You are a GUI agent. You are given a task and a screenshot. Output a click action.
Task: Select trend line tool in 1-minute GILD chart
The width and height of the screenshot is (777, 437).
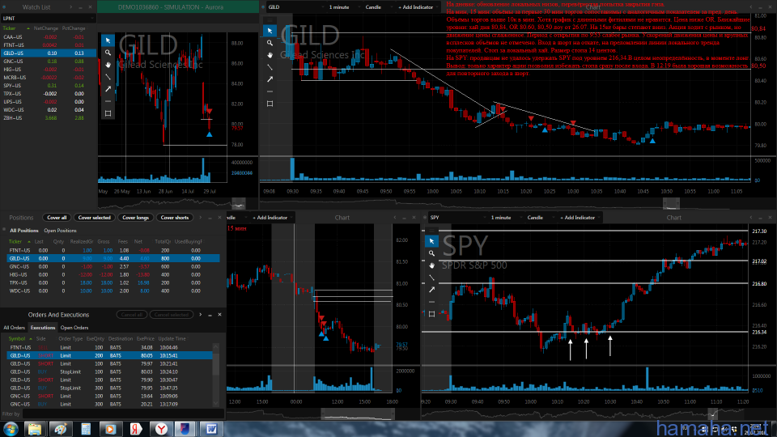pos(270,67)
